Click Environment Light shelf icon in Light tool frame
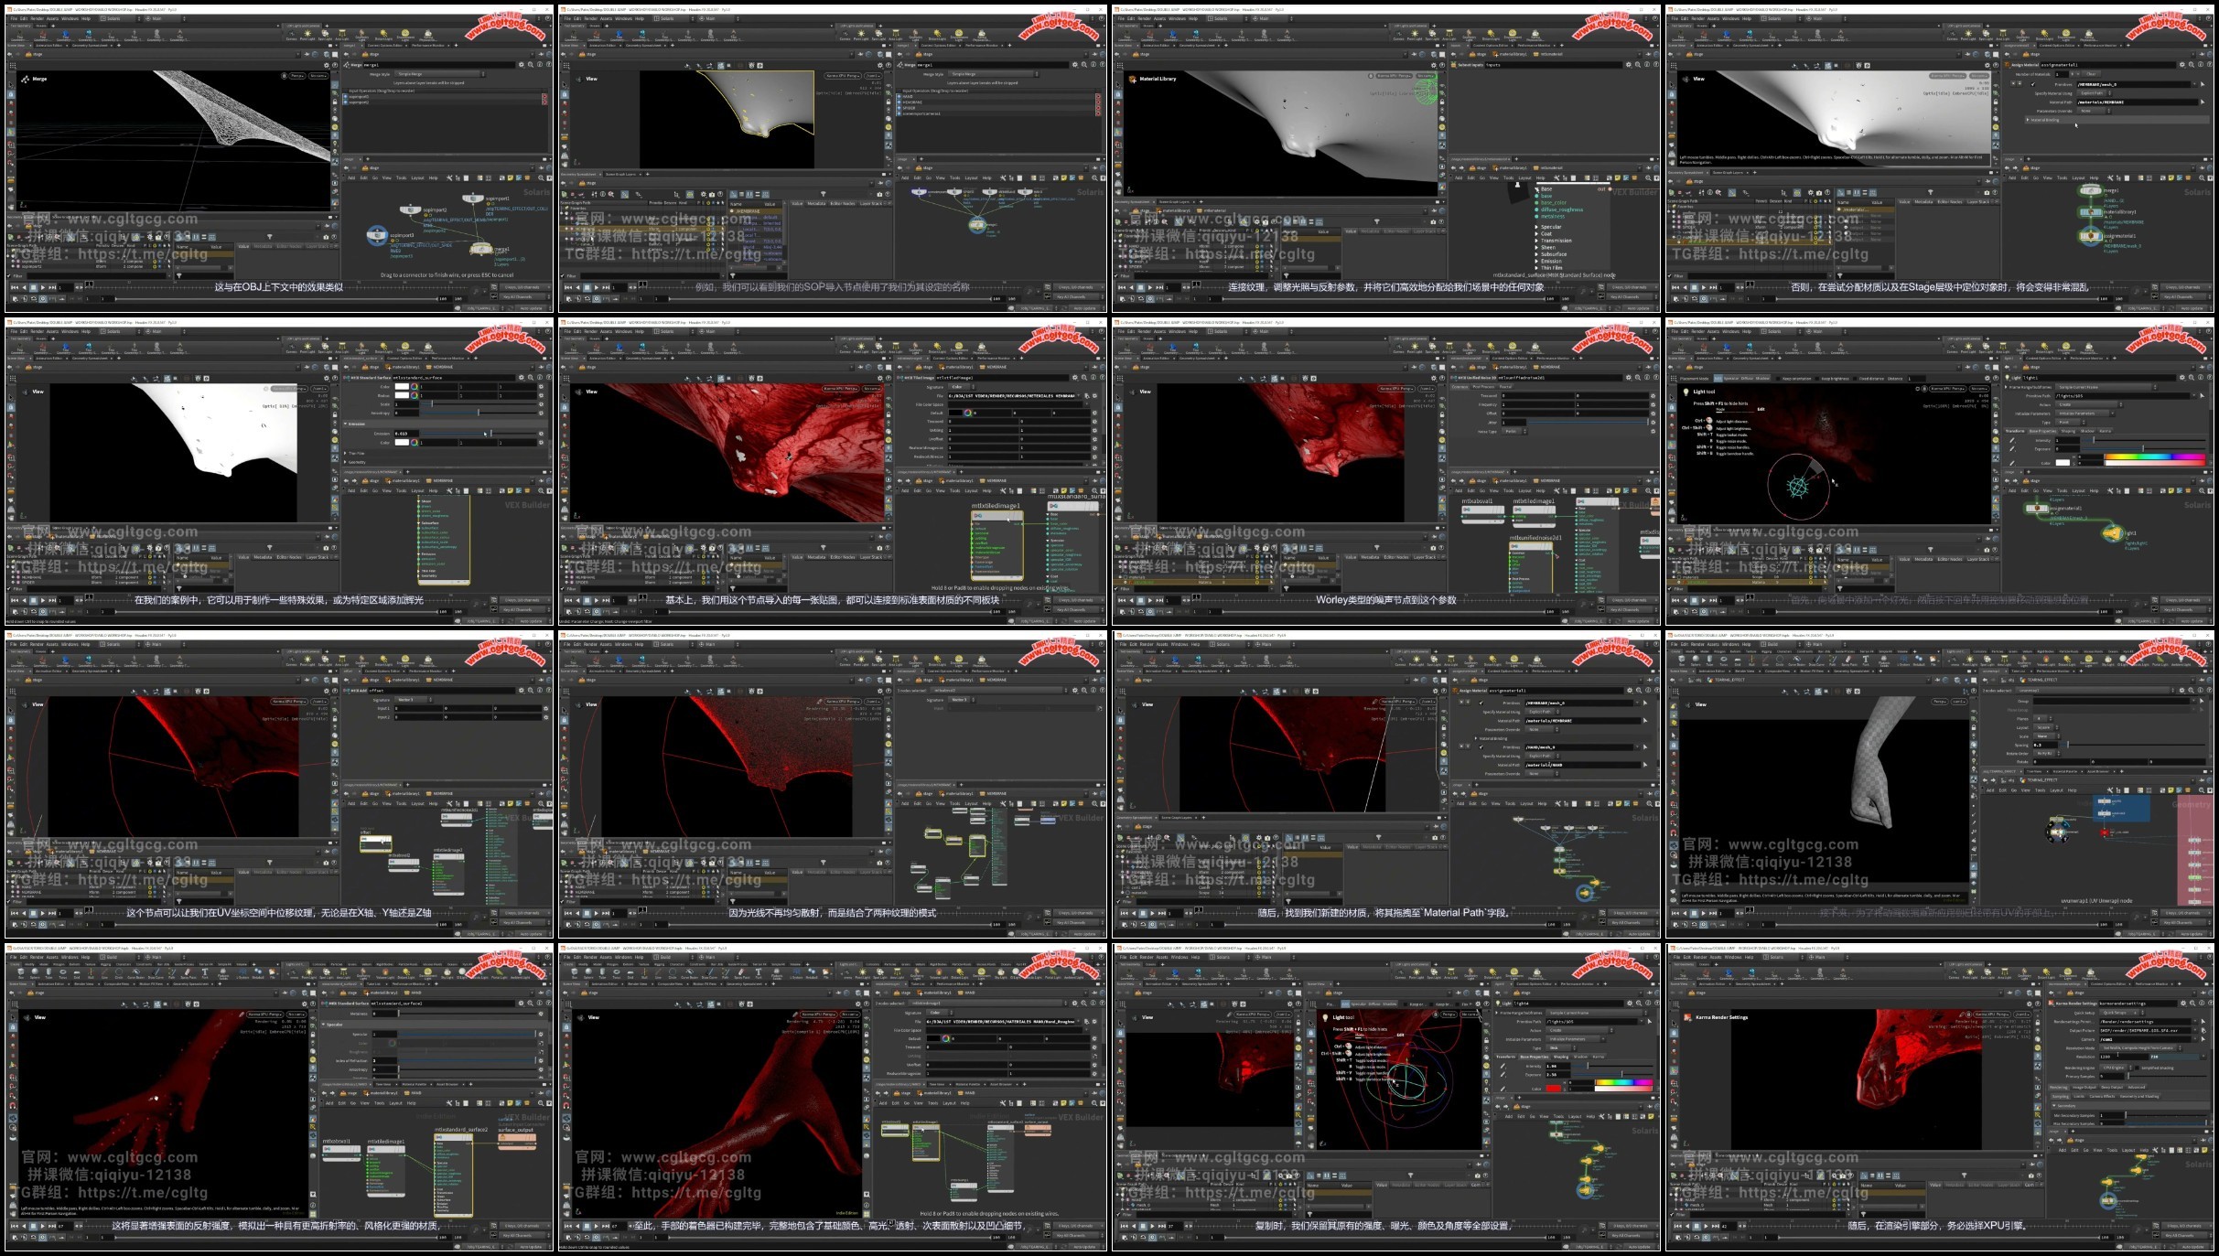The height and width of the screenshot is (1256, 2219). (x=2066, y=346)
